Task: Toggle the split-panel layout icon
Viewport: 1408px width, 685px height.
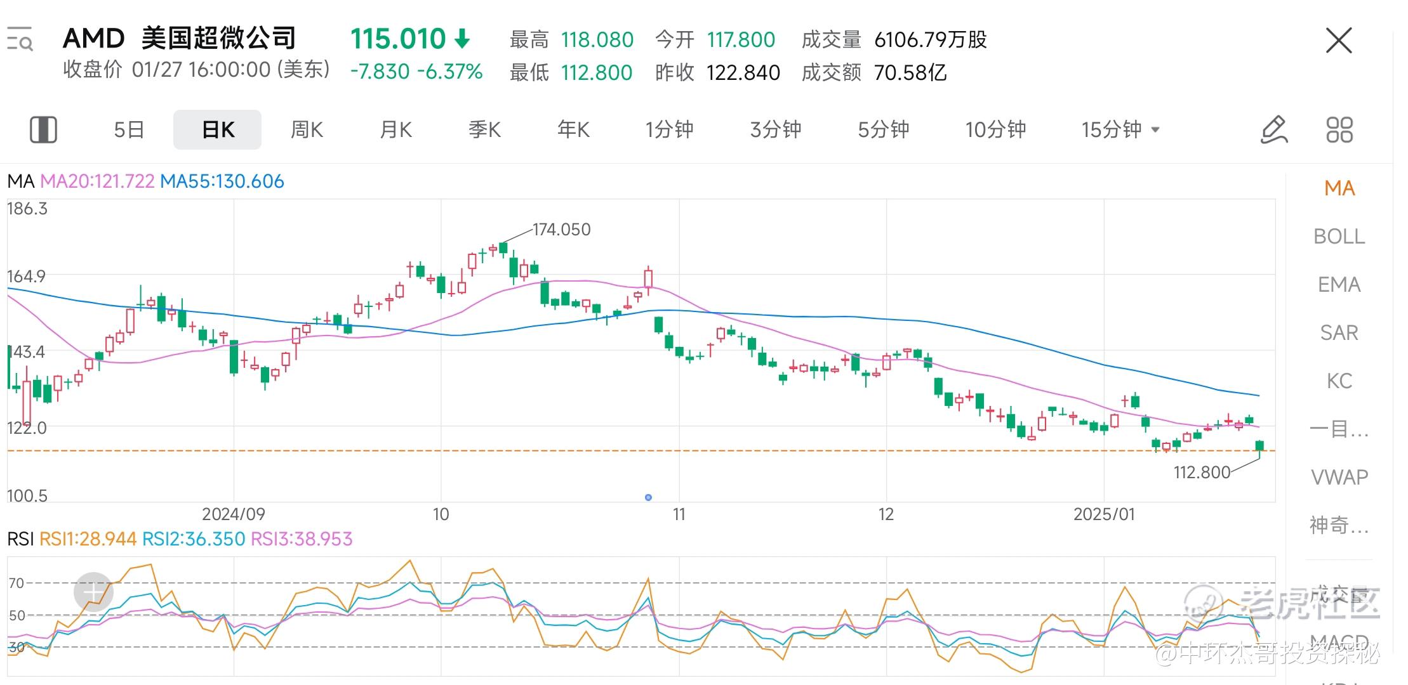Action: coord(43,129)
